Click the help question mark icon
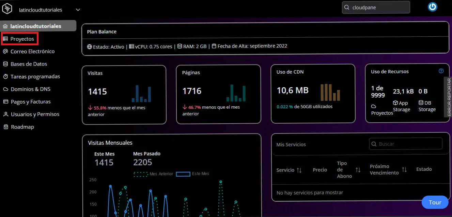Screen dimensions: 452x217 (441, 71)
